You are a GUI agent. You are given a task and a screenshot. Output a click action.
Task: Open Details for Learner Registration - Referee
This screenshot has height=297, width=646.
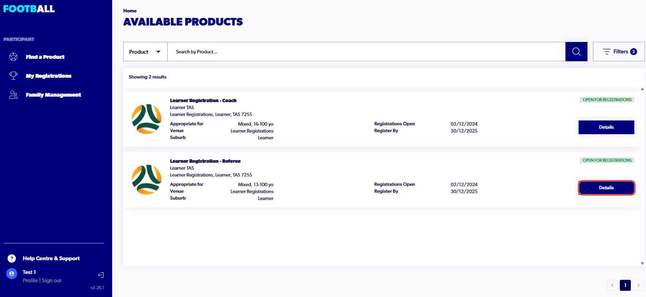pos(606,188)
